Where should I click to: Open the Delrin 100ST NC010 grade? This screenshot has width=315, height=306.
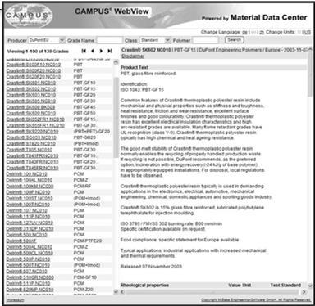point(30,198)
